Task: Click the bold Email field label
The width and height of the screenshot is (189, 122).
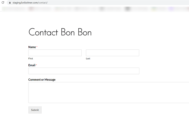Action: (x=32, y=65)
